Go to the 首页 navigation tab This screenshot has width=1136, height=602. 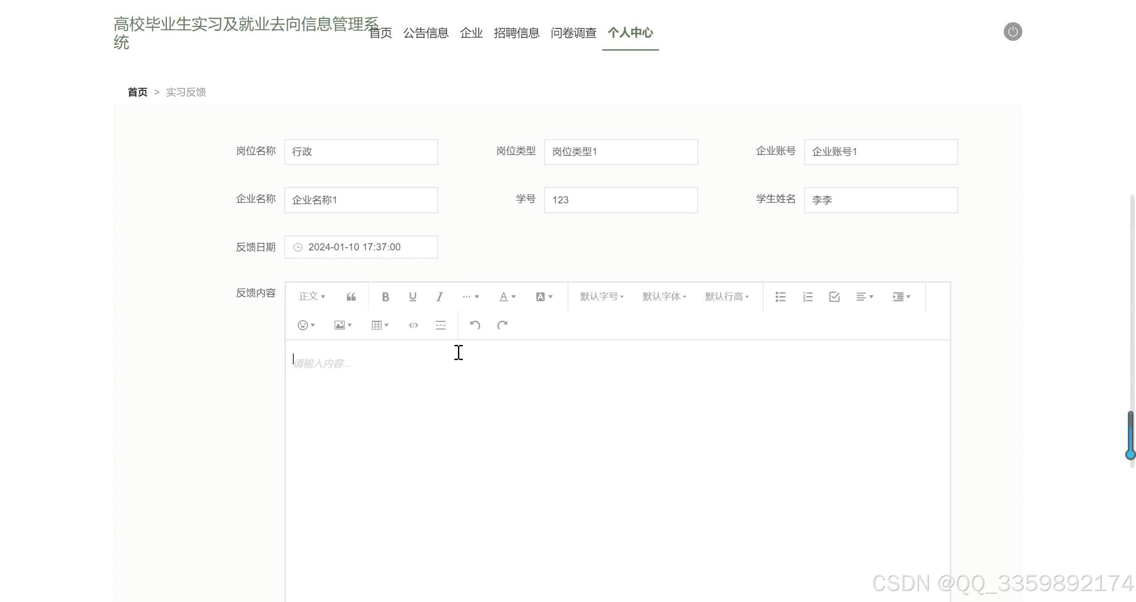click(381, 32)
